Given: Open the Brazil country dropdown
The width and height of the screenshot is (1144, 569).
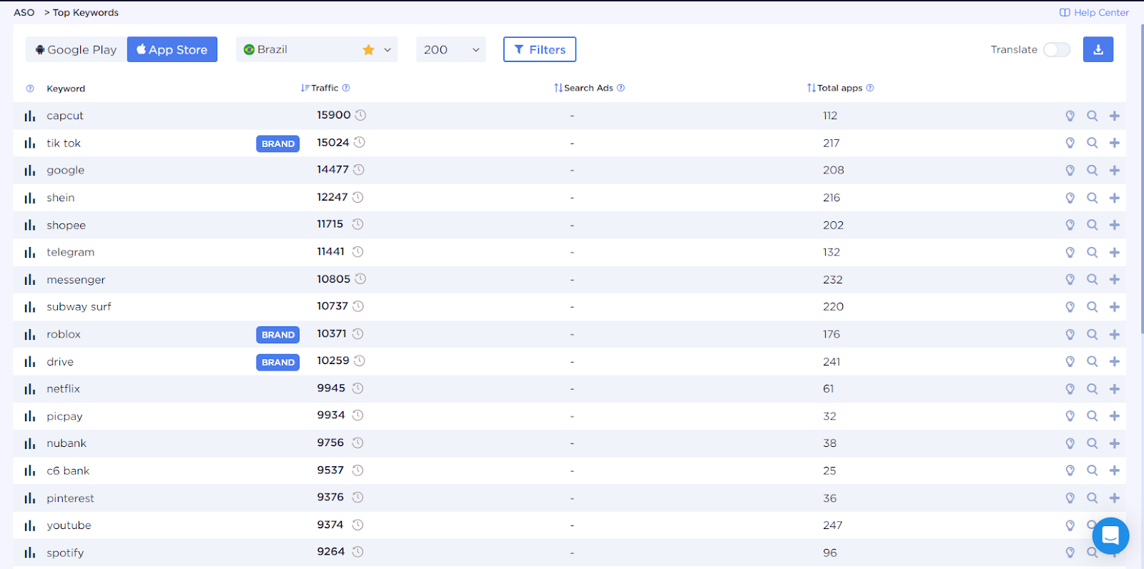Looking at the screenshot, I should pyautogui.click(x=317, y=49).
